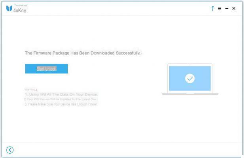244x158 pixels.
Task: Select warning 'Please Make Sure Your Device Has Enough Power'
Action: (61, 104)
